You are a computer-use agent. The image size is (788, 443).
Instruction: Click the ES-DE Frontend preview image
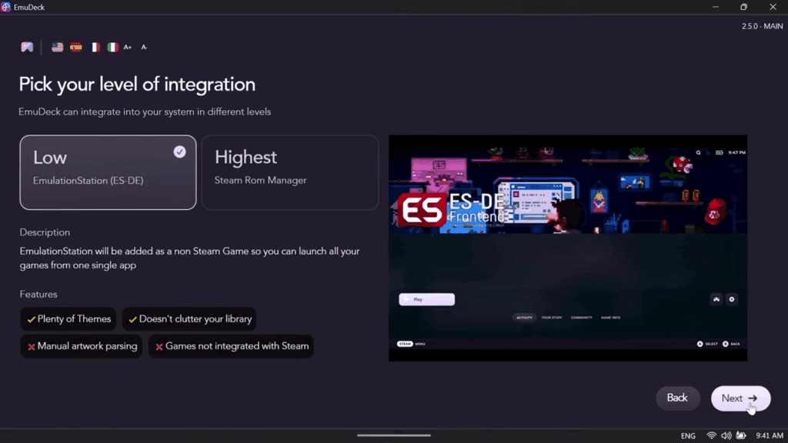(567, 248)
